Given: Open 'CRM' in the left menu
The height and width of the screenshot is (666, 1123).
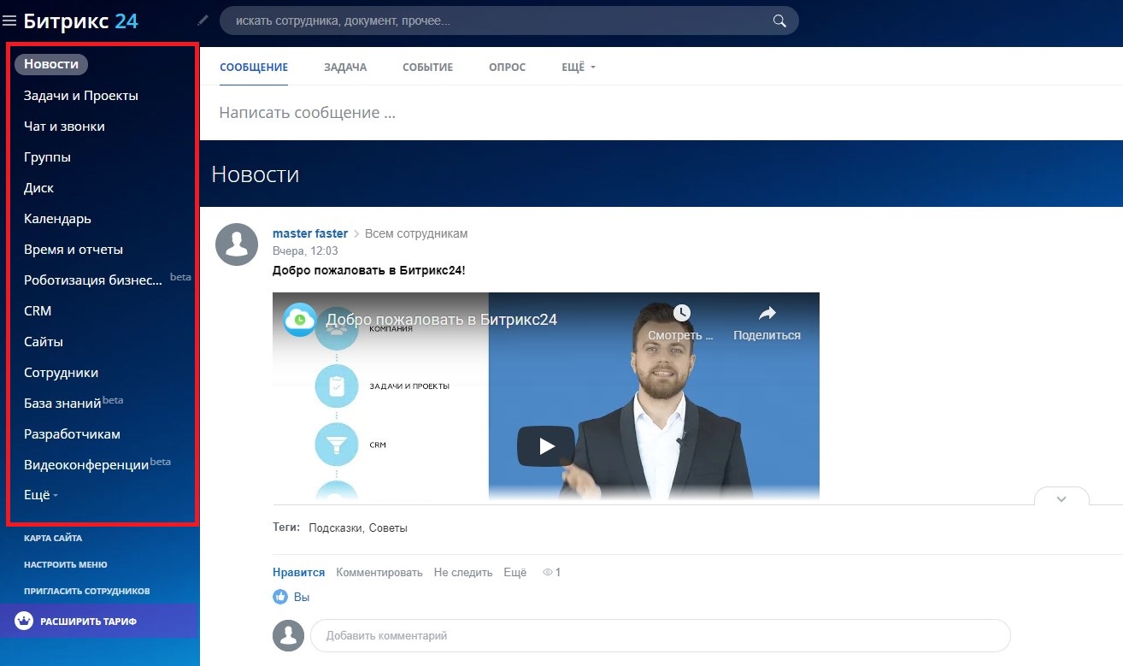Looking at the screenshot, I should pos(38,311).
